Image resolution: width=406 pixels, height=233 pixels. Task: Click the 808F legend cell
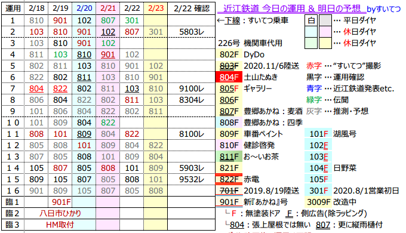(229, 122)
